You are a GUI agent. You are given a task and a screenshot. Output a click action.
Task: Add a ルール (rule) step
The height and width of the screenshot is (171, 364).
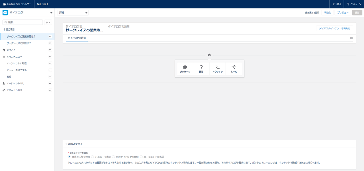click(234, 69)
